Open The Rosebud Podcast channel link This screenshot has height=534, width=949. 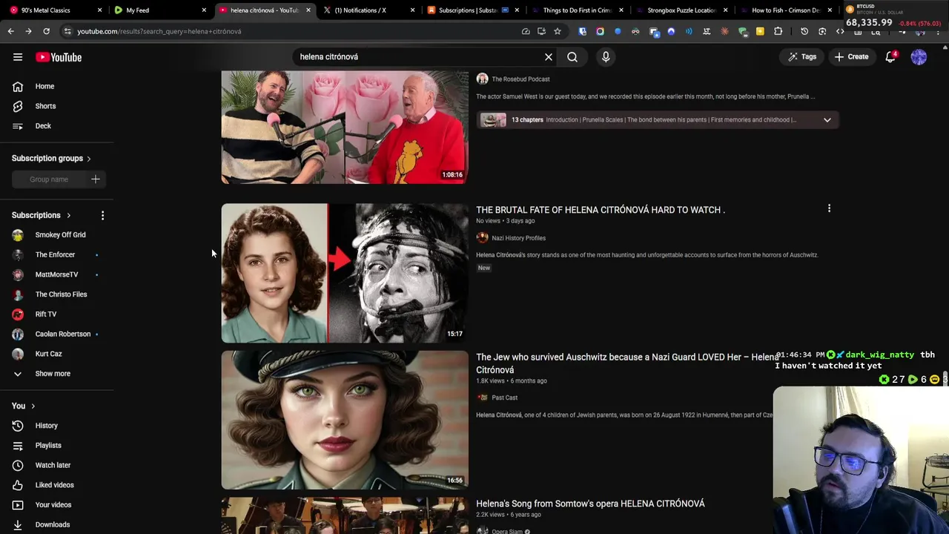coord(520,79)
